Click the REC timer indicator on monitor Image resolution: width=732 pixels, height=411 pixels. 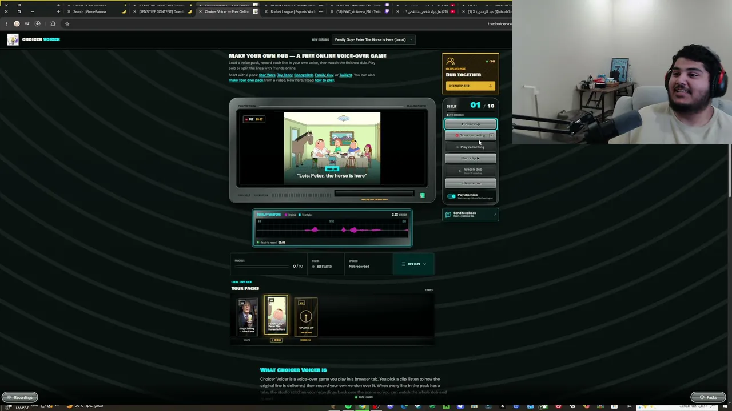(254, 119)
